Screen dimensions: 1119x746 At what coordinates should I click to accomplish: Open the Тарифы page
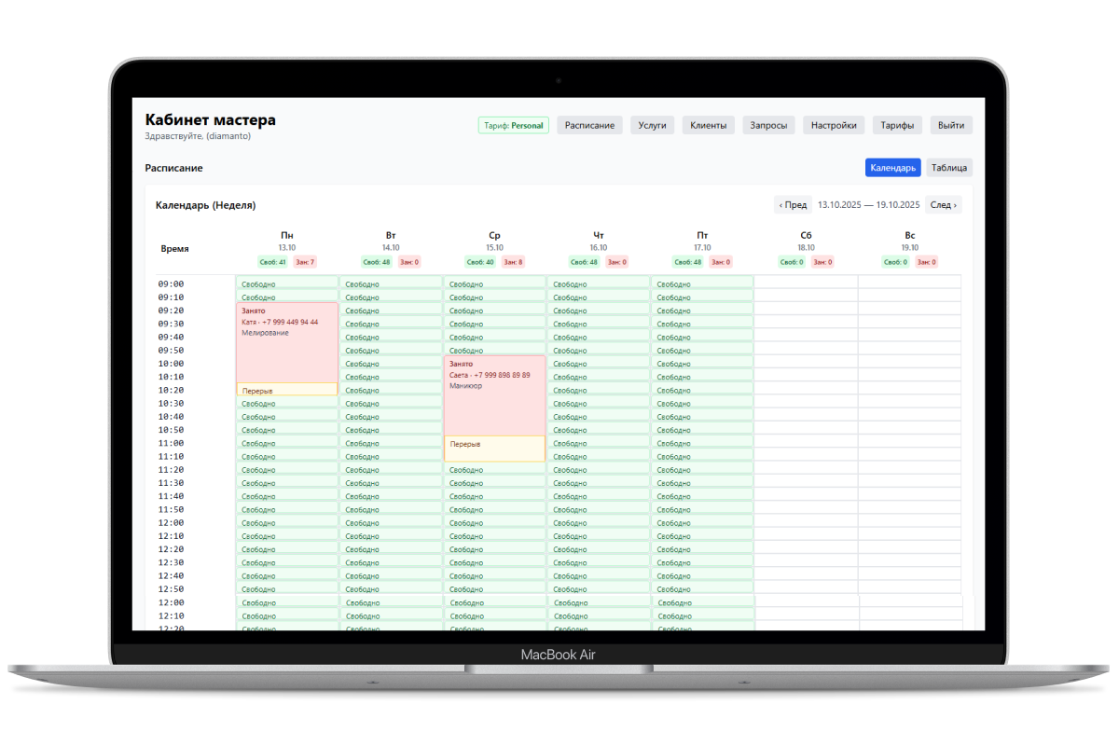pos(897,125)
